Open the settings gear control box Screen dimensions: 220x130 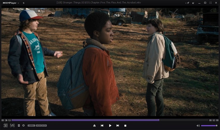click(x=24, y=125)
